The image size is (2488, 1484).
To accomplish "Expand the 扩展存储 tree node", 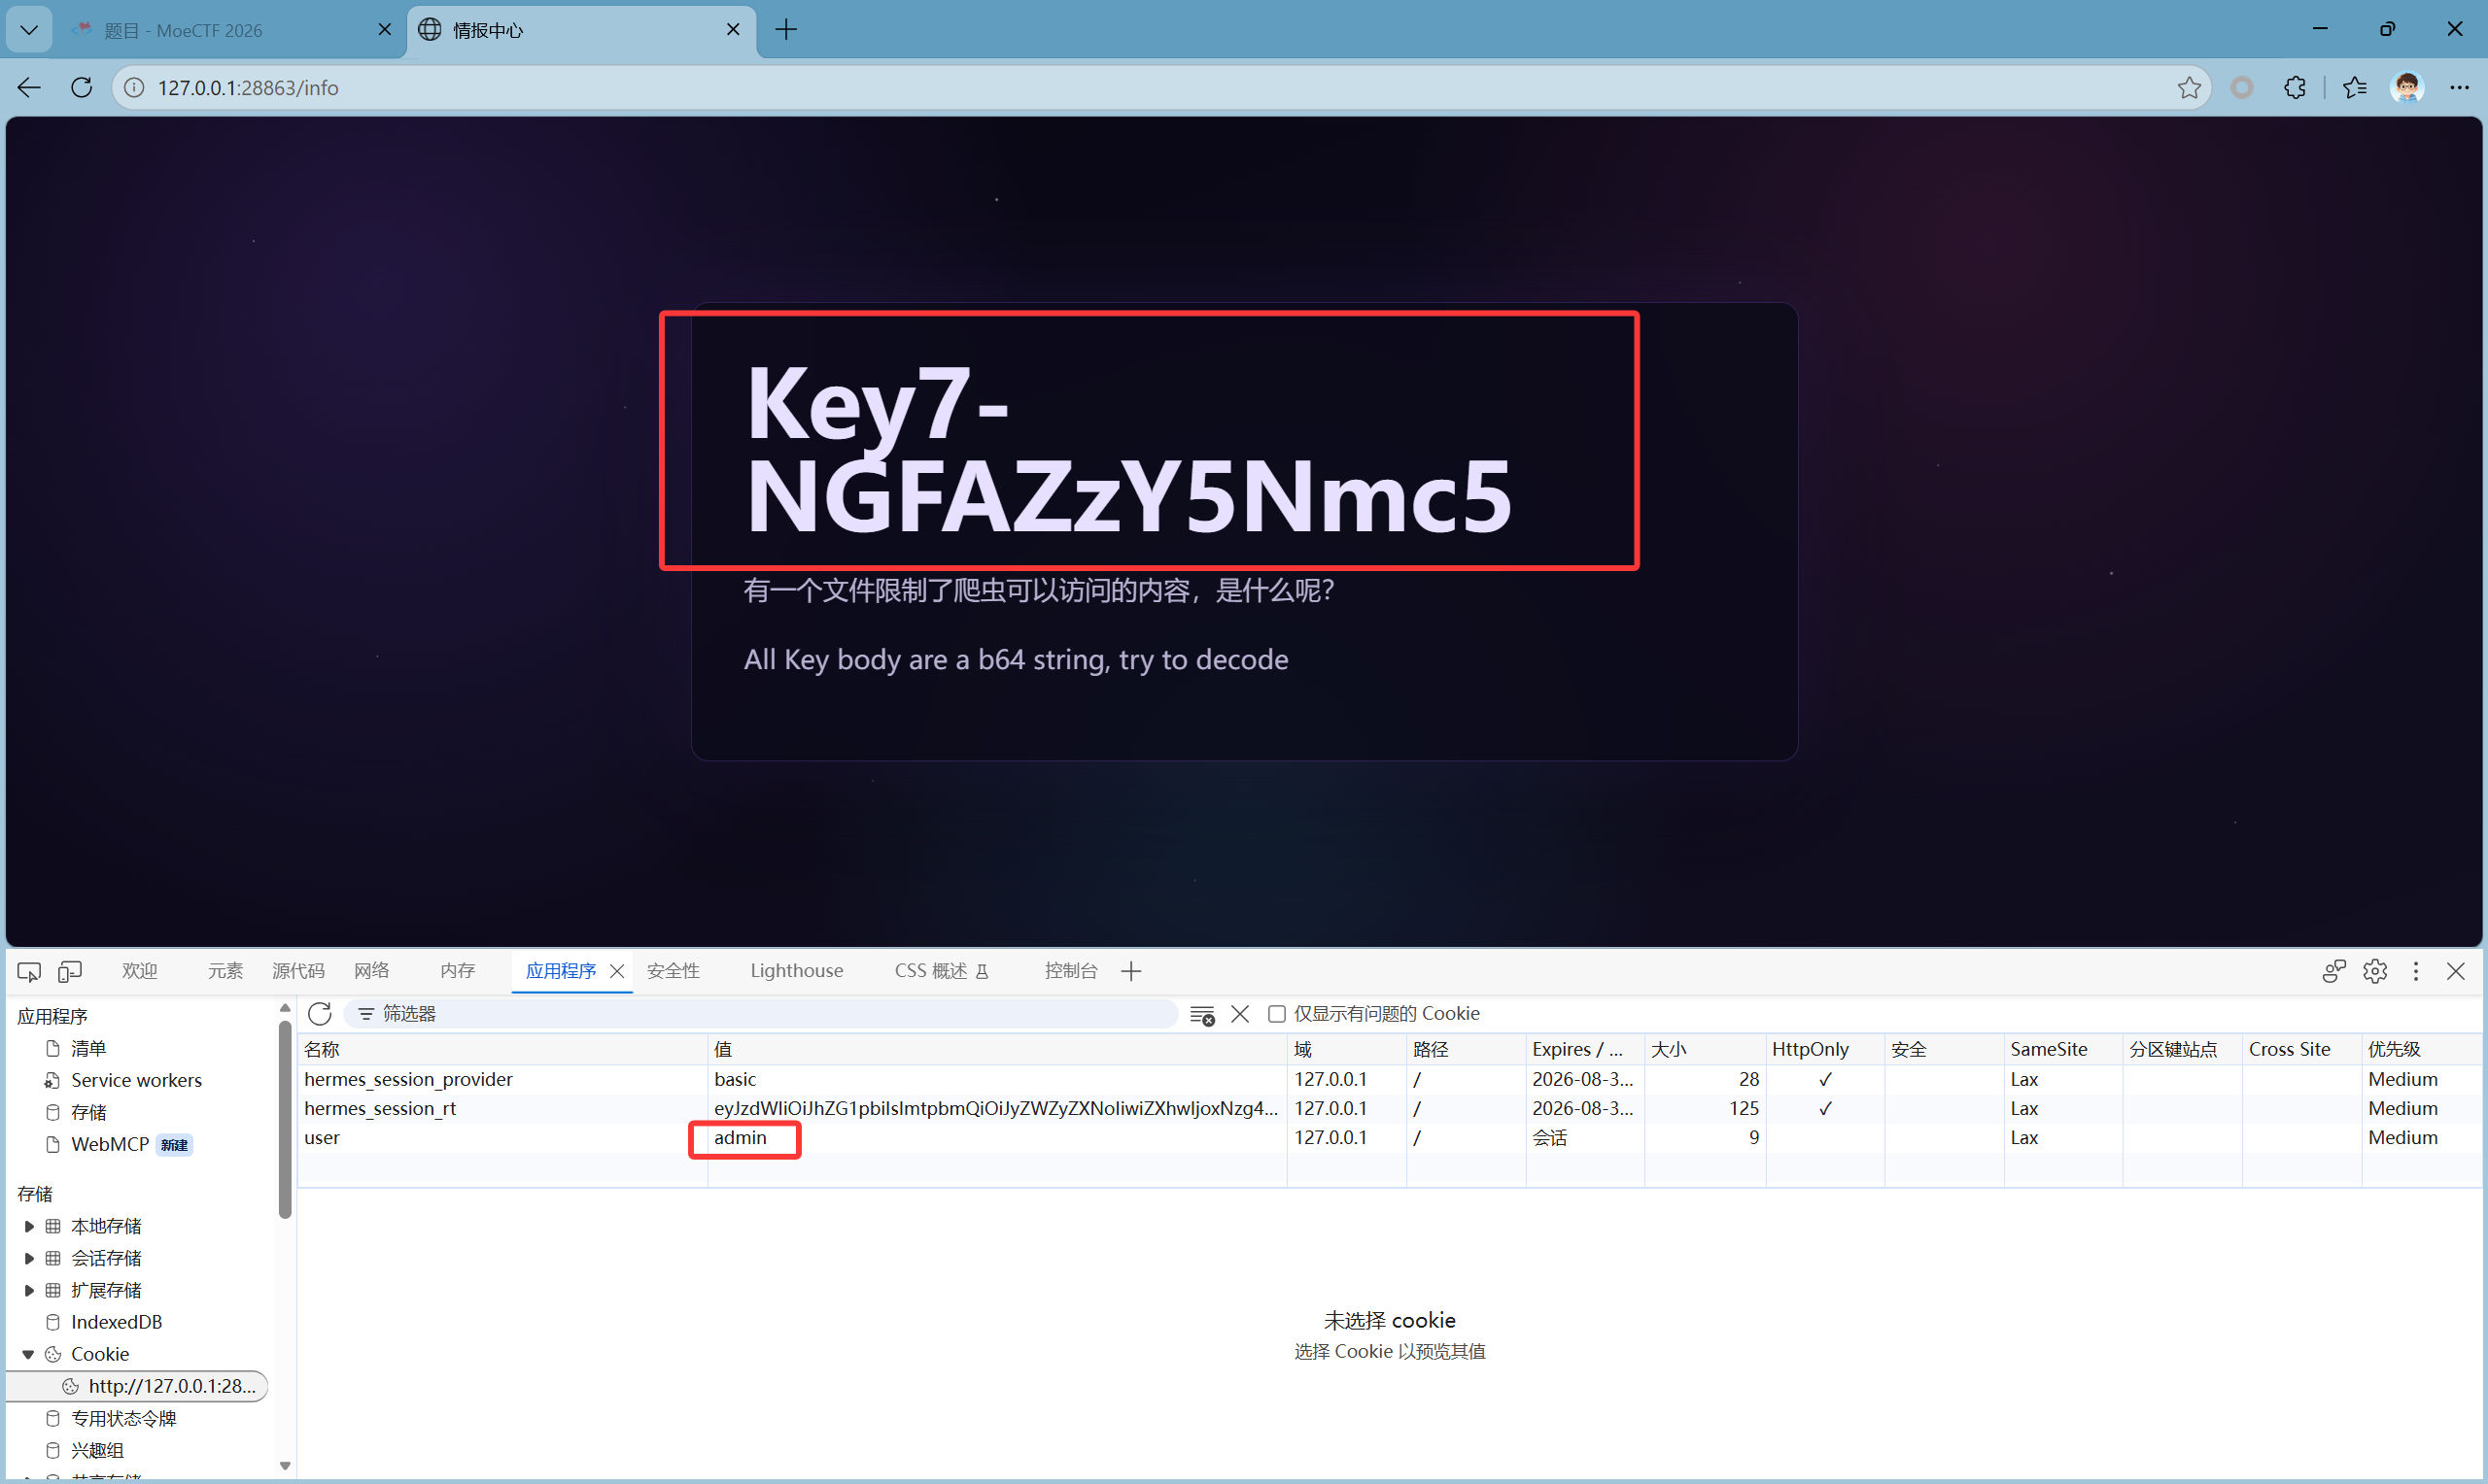I will pos(29,1291).
